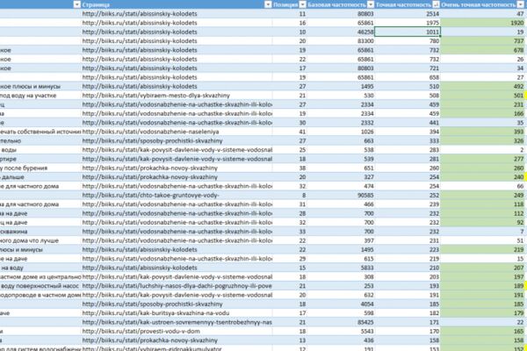
Task: Select the cell with value 5833
Action: [341, 268]
